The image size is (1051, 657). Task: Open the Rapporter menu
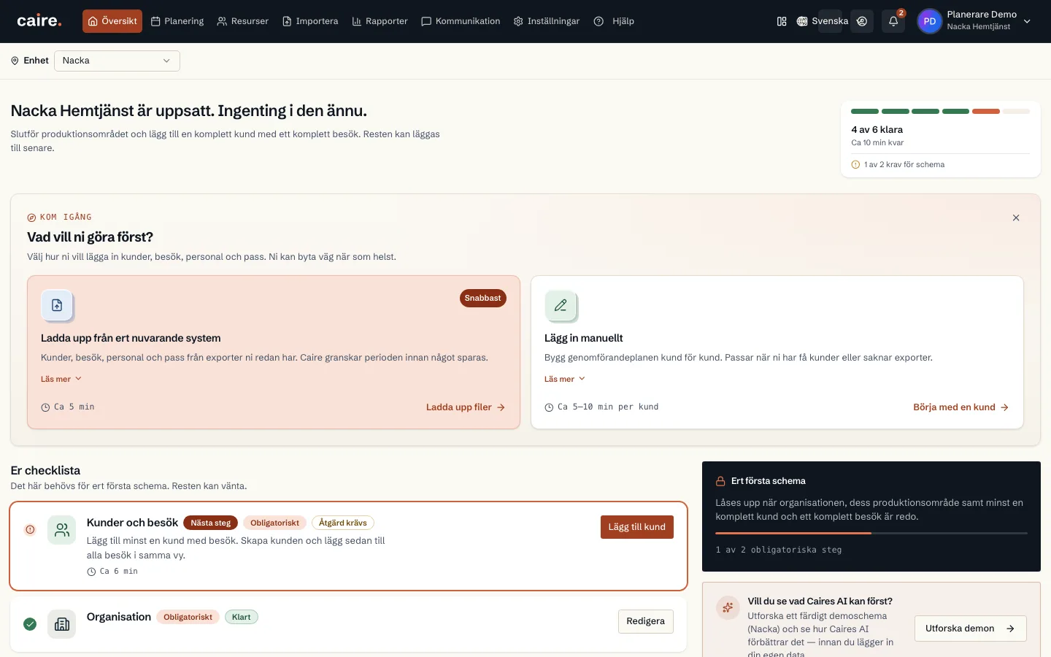(380, 21)
